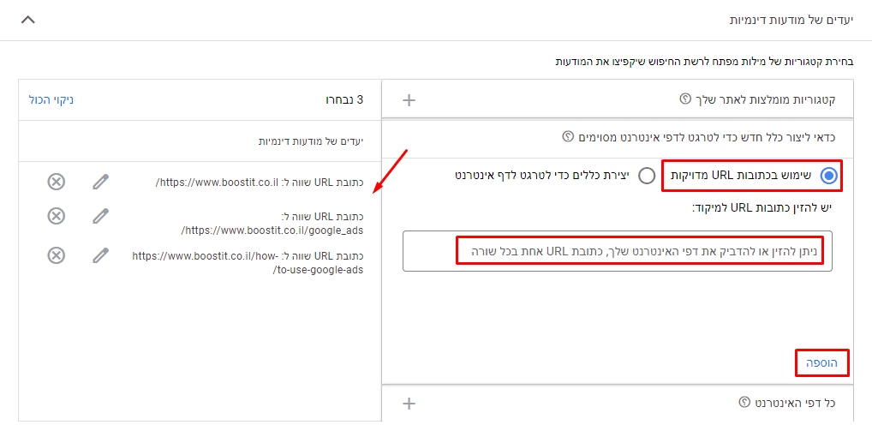Click the הוספה (Add) button
This screenshot has height=431, width=872.
coord(822,363)
